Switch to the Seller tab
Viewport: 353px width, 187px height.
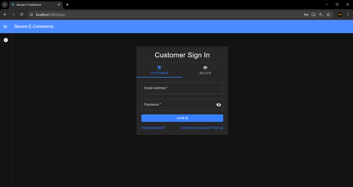click(x=205, y=70)
